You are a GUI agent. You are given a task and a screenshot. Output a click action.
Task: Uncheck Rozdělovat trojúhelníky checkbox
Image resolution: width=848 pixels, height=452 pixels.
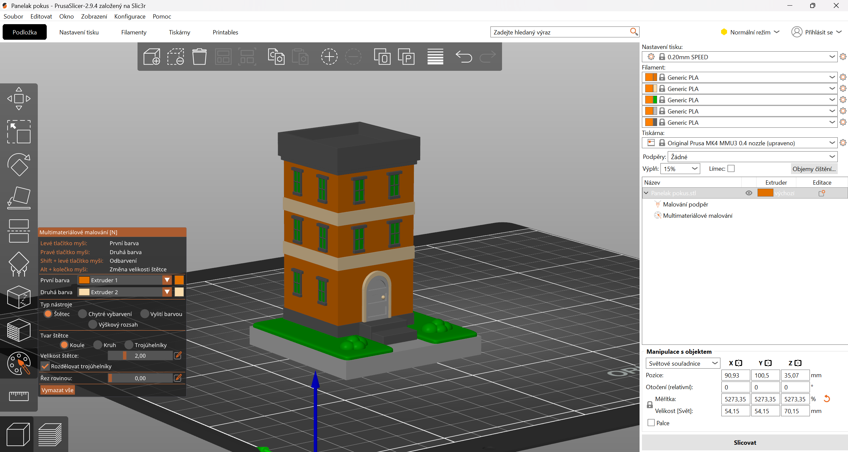[x=45, y=366]
